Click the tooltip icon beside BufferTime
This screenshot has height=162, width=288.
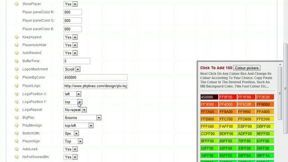click(x=17, y=61)
